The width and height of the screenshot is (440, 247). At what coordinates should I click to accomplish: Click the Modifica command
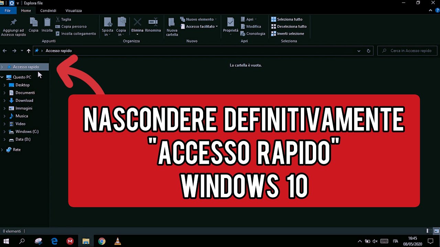(251, 26)
